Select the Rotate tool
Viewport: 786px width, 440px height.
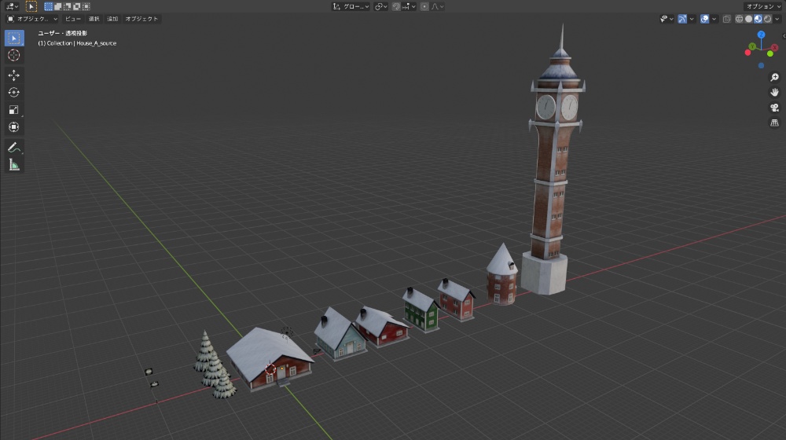click(x=14, y=93)
